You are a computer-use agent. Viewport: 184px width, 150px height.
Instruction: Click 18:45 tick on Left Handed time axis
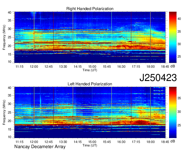point(165,142)
